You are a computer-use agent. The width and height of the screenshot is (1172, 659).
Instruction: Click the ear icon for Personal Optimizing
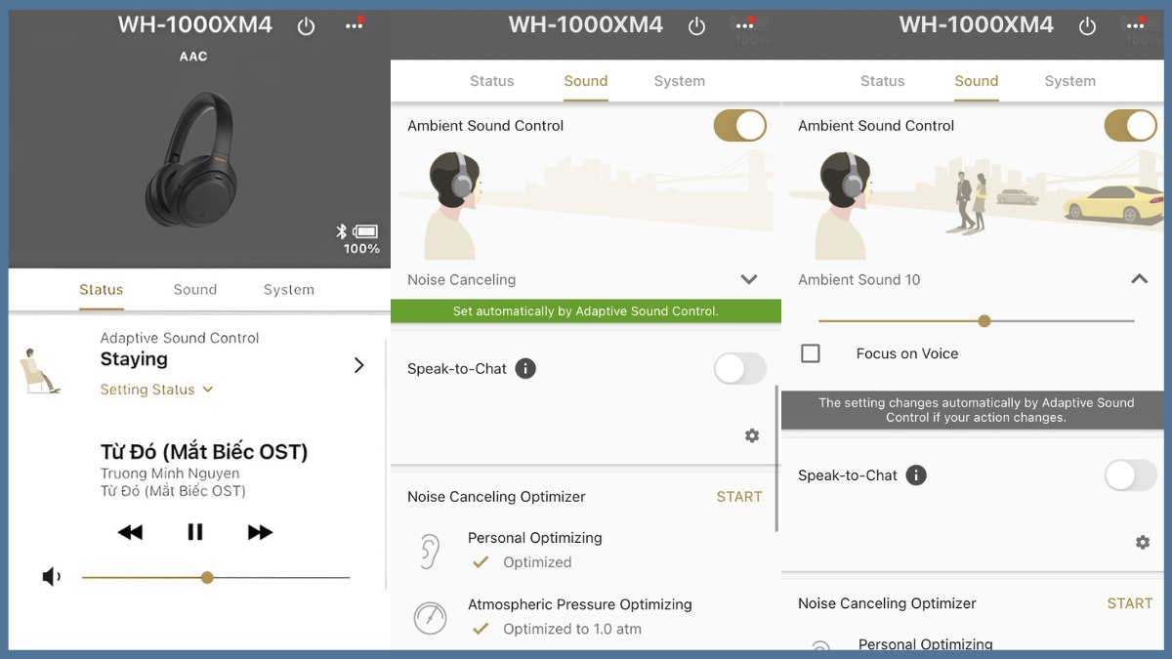point(430,551)
